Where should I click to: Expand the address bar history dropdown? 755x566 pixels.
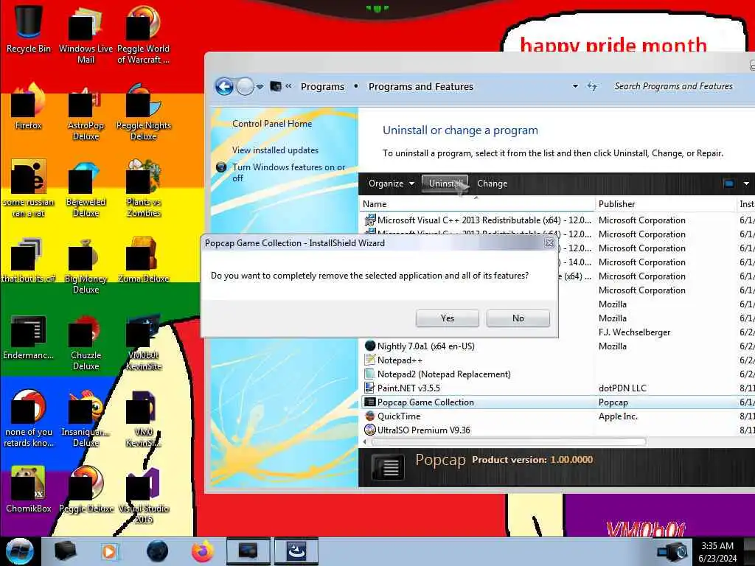[x=575, y=87]
